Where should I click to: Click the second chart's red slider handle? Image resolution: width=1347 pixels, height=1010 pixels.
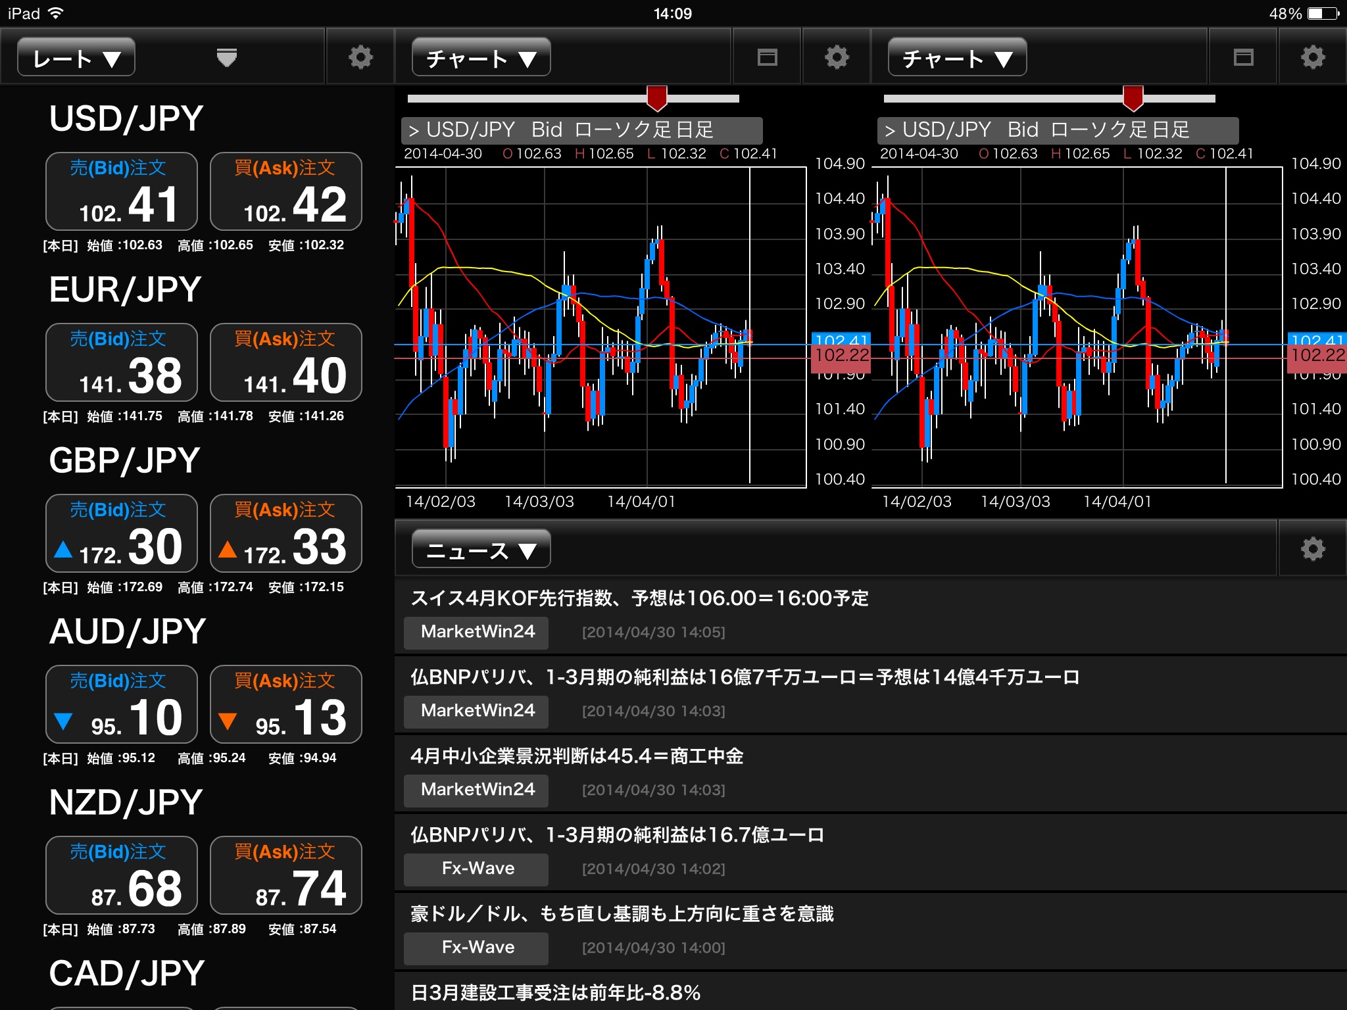[1133, 98]
